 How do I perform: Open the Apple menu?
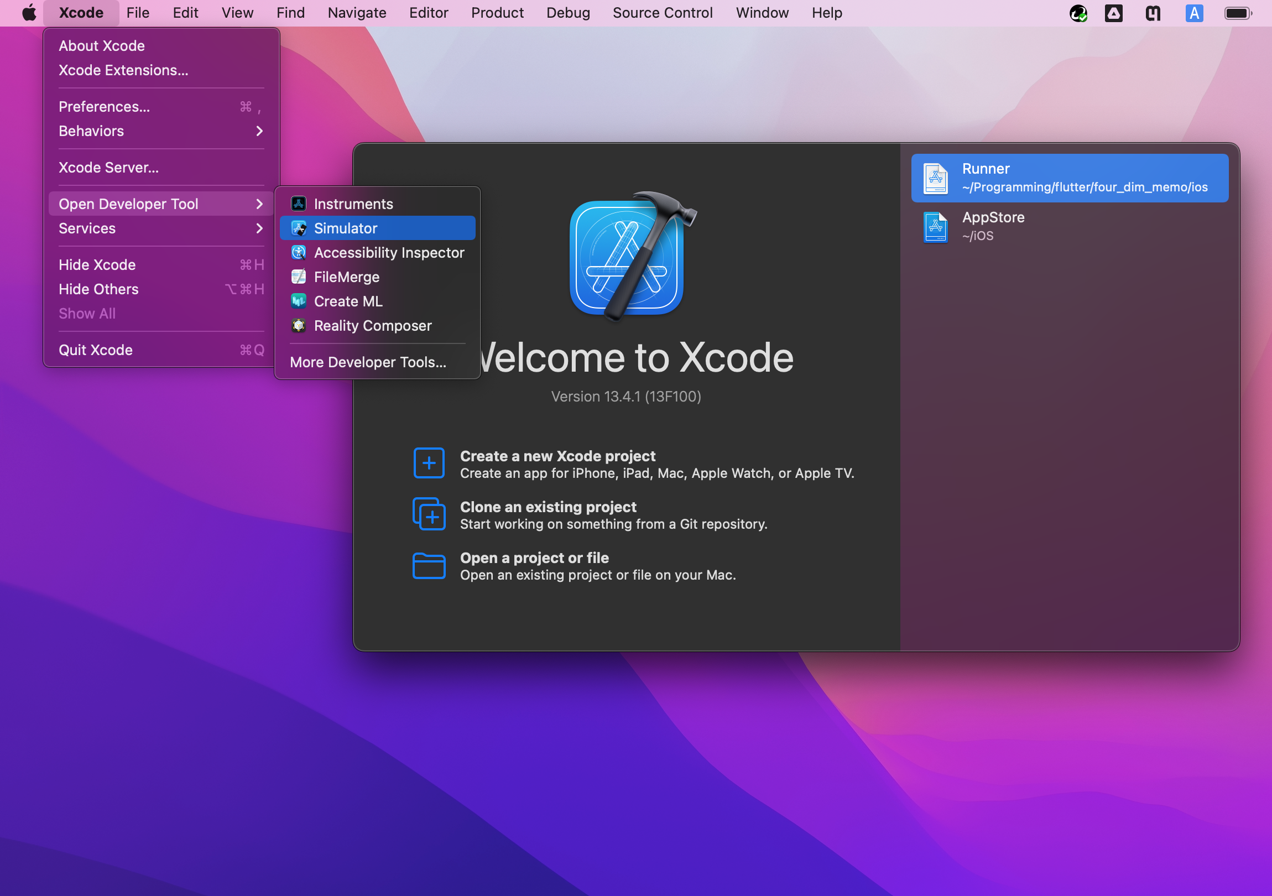(29, 13)
